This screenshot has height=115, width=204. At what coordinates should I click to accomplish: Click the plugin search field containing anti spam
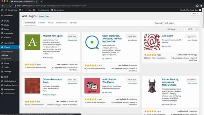181,23
